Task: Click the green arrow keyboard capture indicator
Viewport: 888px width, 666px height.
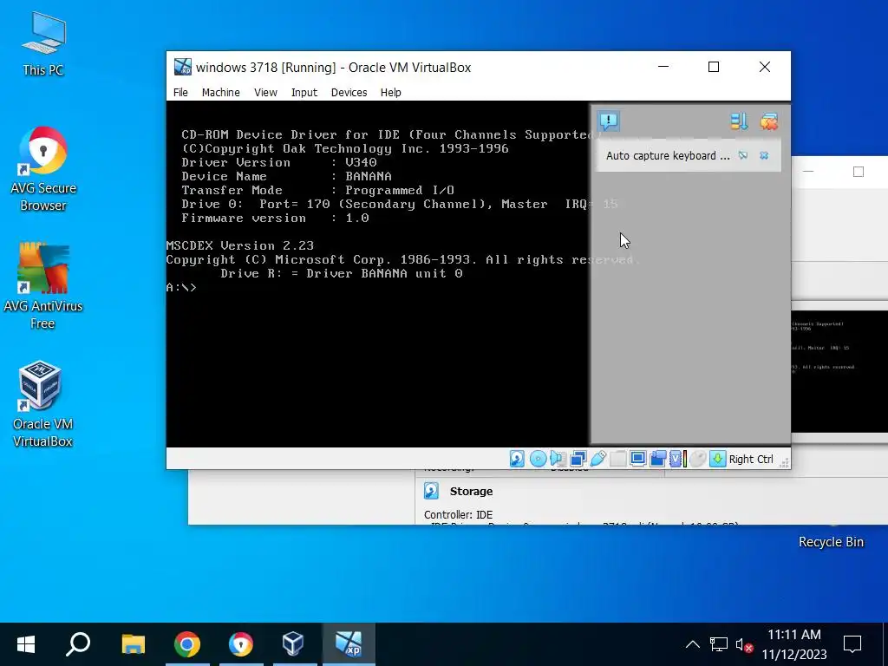Action: click(717, 459)
